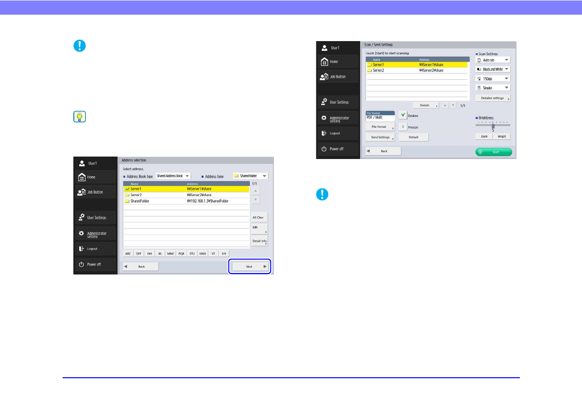Click the highlighted Next button

(249, 267)
